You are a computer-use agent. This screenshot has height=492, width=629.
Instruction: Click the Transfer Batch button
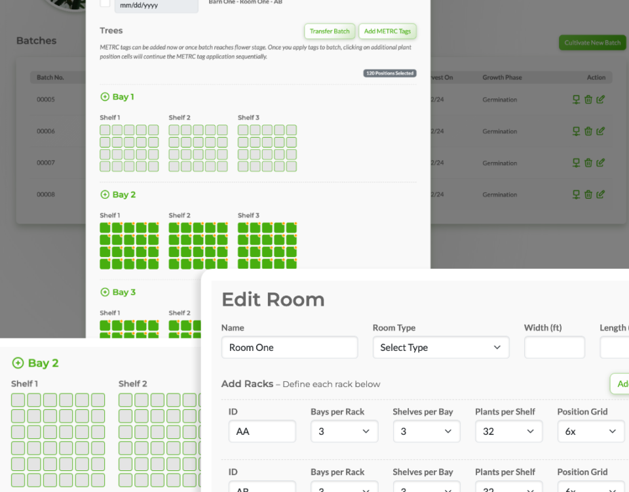click(330, 31)
